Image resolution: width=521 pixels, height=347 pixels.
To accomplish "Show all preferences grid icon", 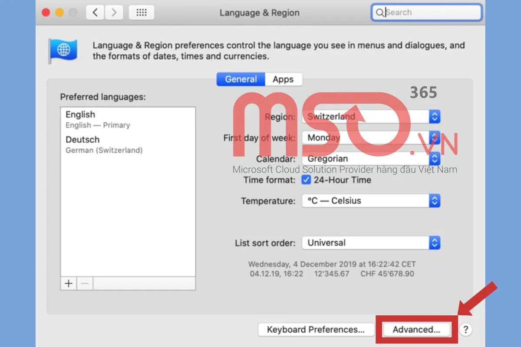I will (x=142, y=13).
